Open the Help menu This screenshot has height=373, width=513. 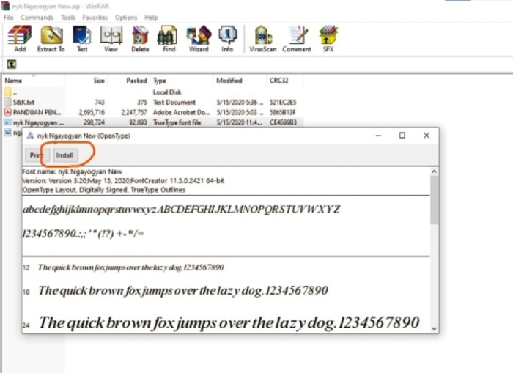click(x=151, y=18)
